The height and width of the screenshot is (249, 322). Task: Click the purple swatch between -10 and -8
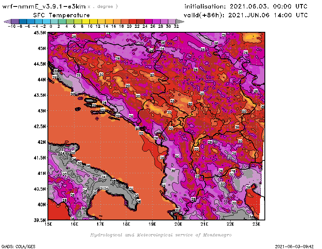(x=15, y=21)
